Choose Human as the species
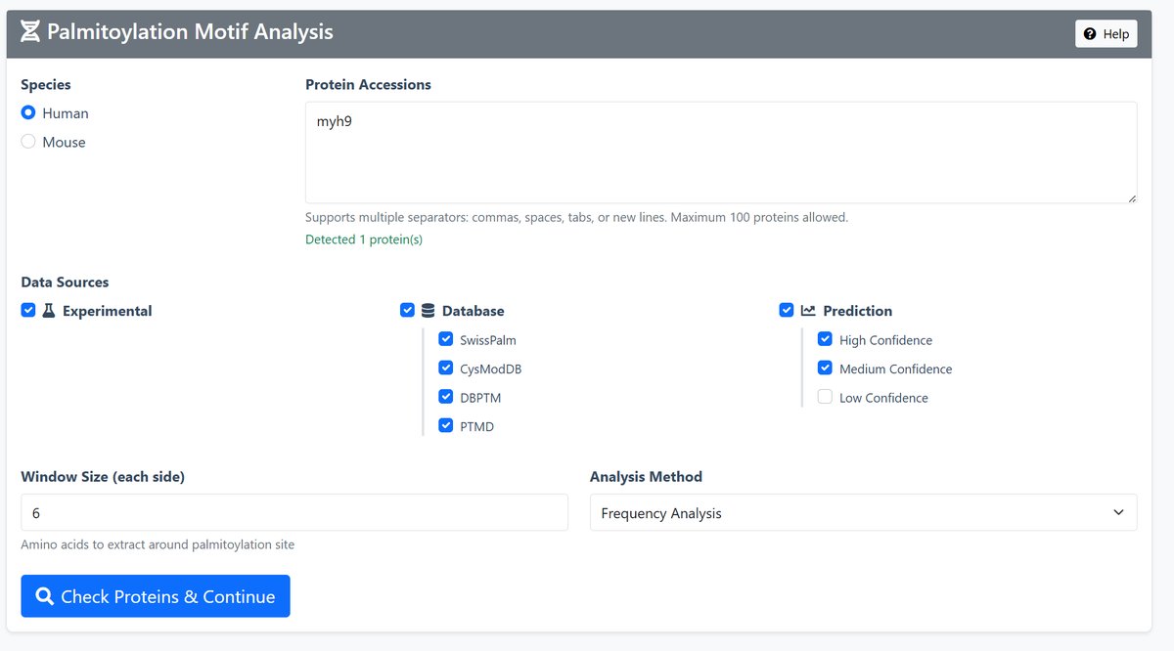Screen dimensions: 1174x651 [x=27, y=112]
